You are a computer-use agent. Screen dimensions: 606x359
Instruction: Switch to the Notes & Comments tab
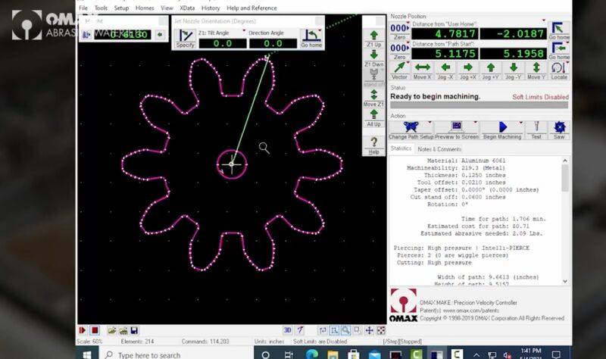coord(439,149)
